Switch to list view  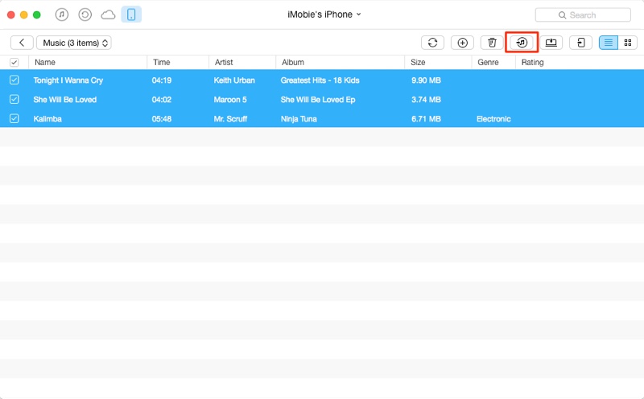click(x=609, y=43)
